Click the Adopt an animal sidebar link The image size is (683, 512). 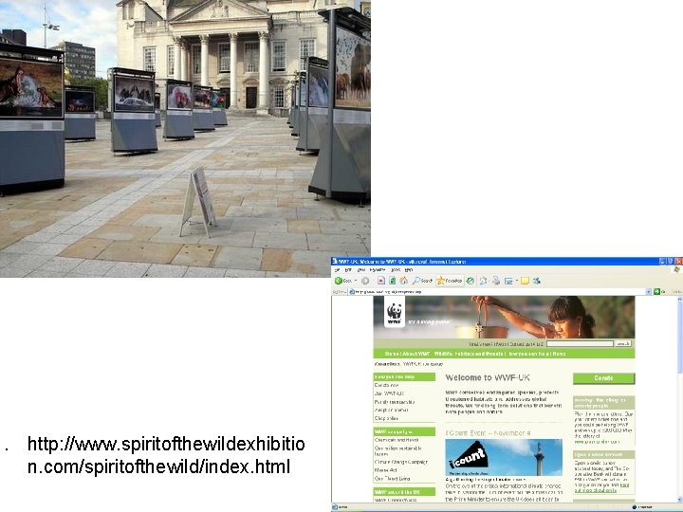coord(391,411)
